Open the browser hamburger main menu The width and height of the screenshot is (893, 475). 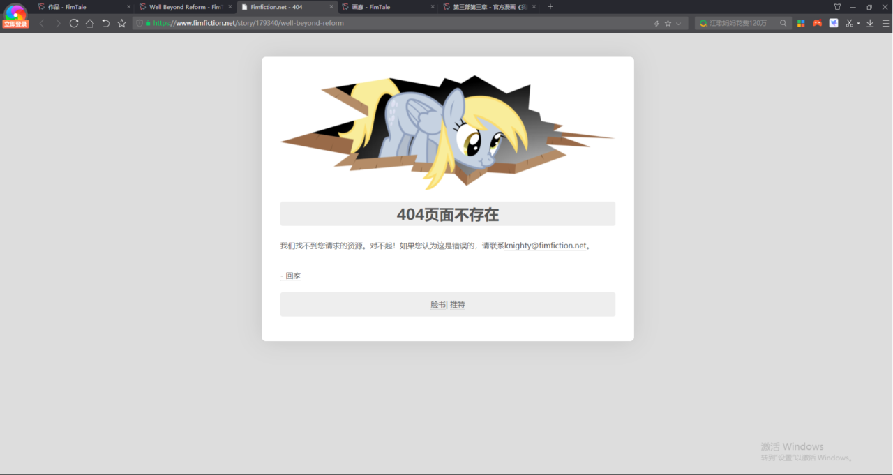click(x=885, y=23)
